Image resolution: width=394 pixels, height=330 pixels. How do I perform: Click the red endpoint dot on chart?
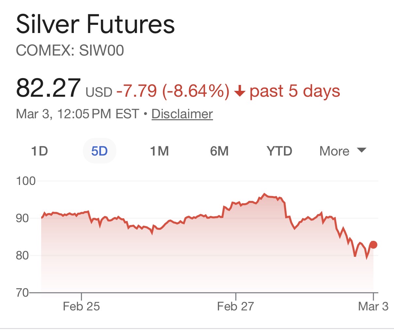(373, 245)
